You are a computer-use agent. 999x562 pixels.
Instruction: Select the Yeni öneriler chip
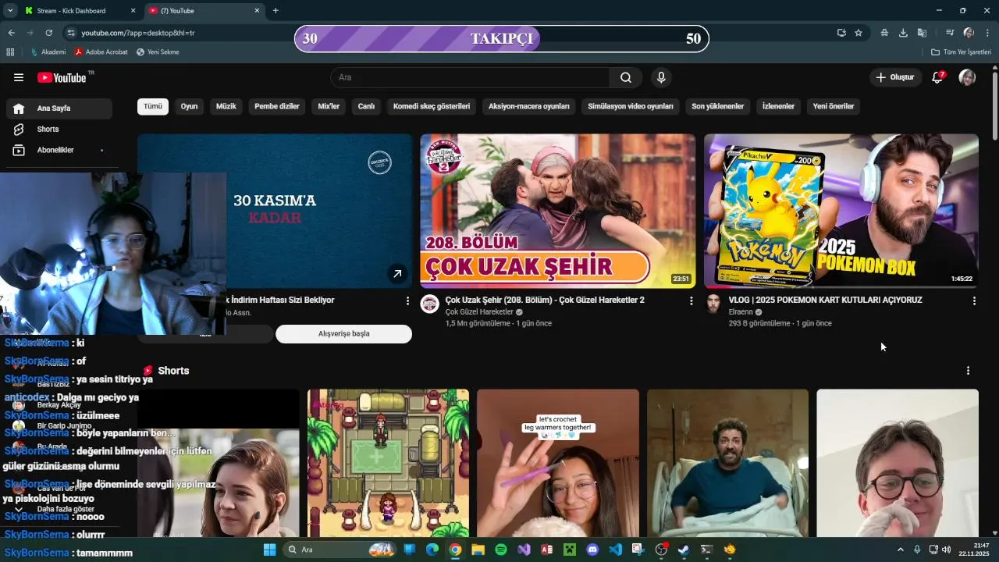pos(834,106)
